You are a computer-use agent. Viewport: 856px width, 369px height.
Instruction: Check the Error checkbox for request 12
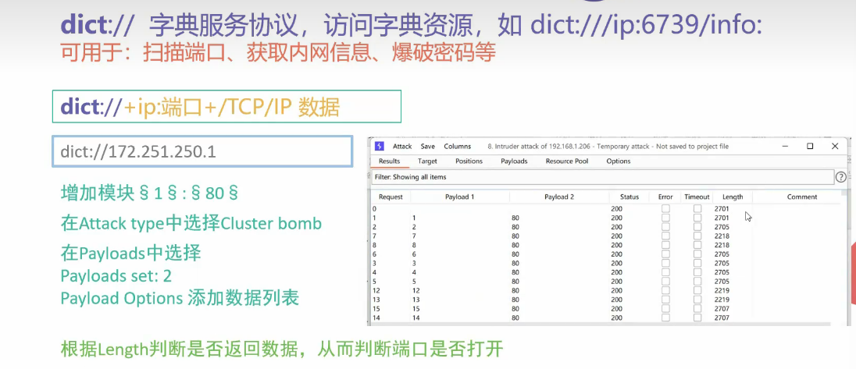pyautogui.click(x=665, y=290)
